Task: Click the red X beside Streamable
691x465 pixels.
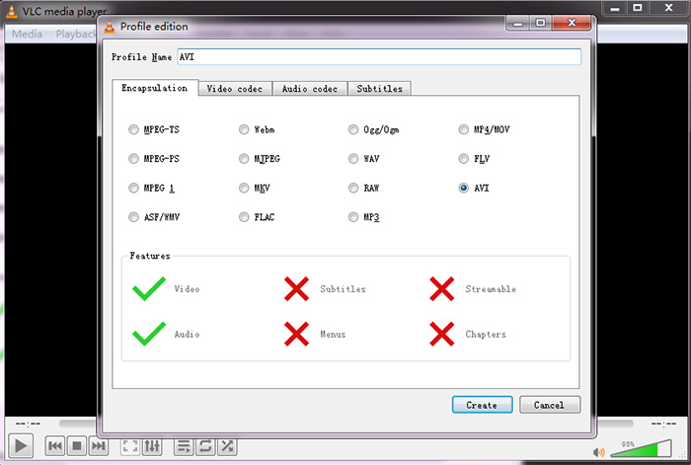Action: tap(441, 288)
